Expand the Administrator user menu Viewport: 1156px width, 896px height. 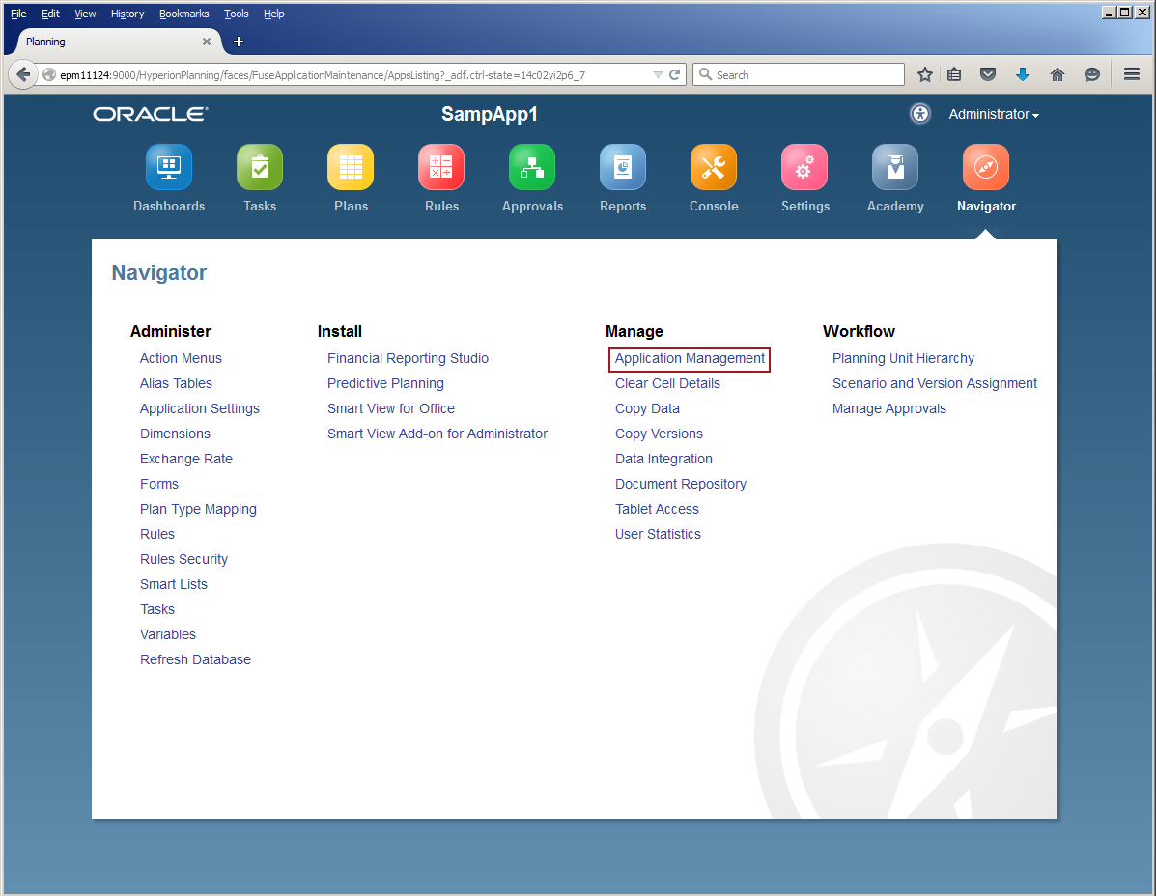[994, 114]
